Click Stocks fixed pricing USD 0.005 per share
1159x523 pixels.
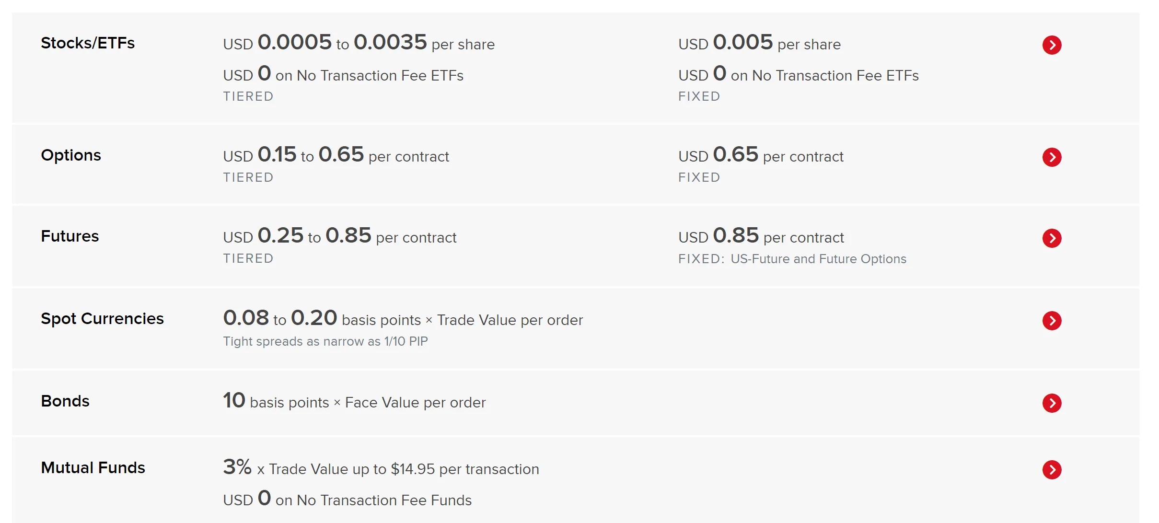[x=759, y=43]
